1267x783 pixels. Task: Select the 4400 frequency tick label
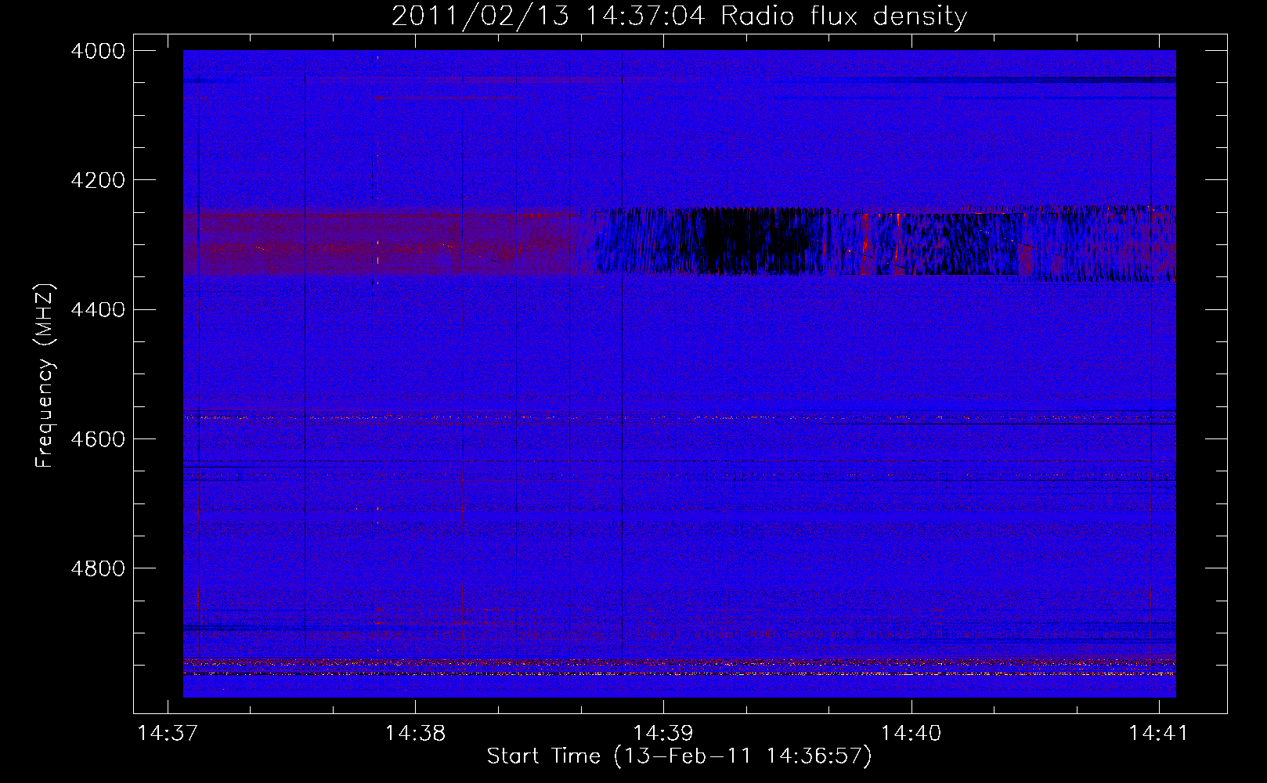(x=98, y=310)
